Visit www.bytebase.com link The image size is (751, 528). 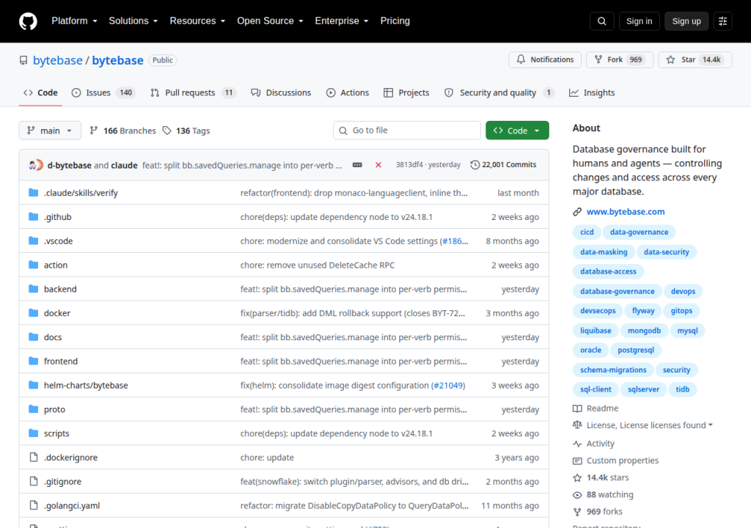626,212
